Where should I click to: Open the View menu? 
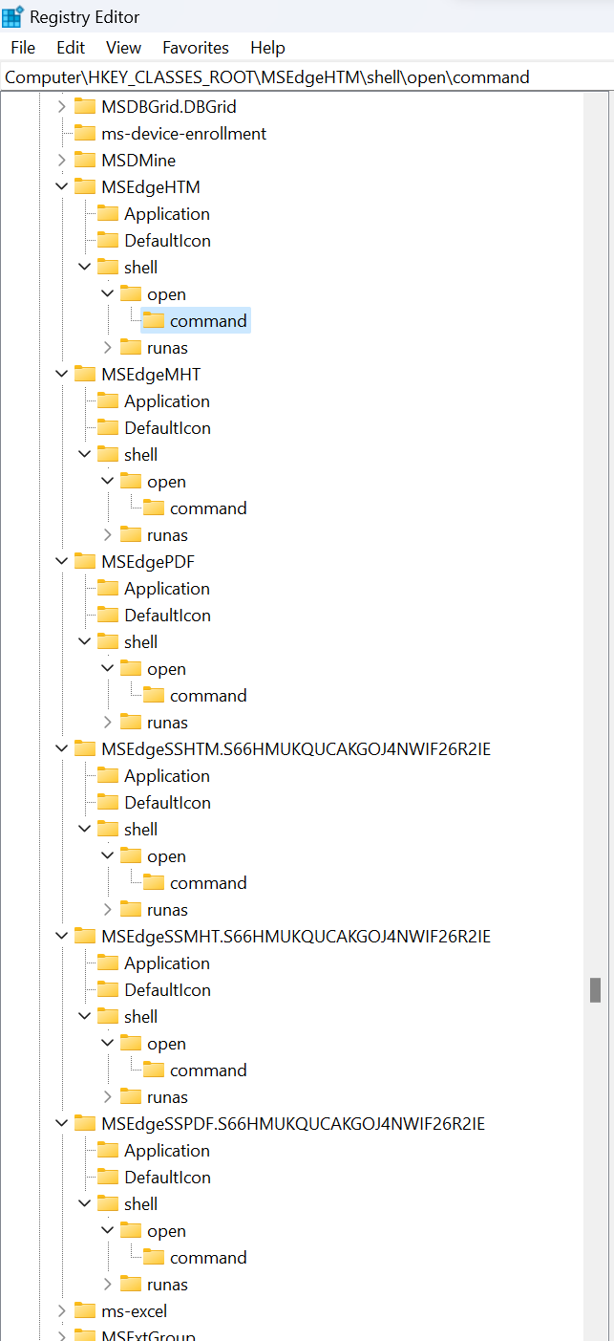click(123, 48)
